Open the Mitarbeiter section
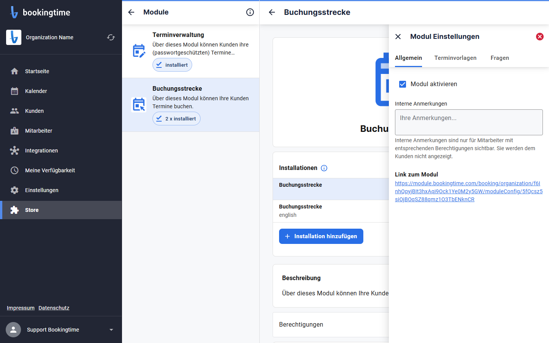This screenshot has height=343, width=549. coord(61,131)
